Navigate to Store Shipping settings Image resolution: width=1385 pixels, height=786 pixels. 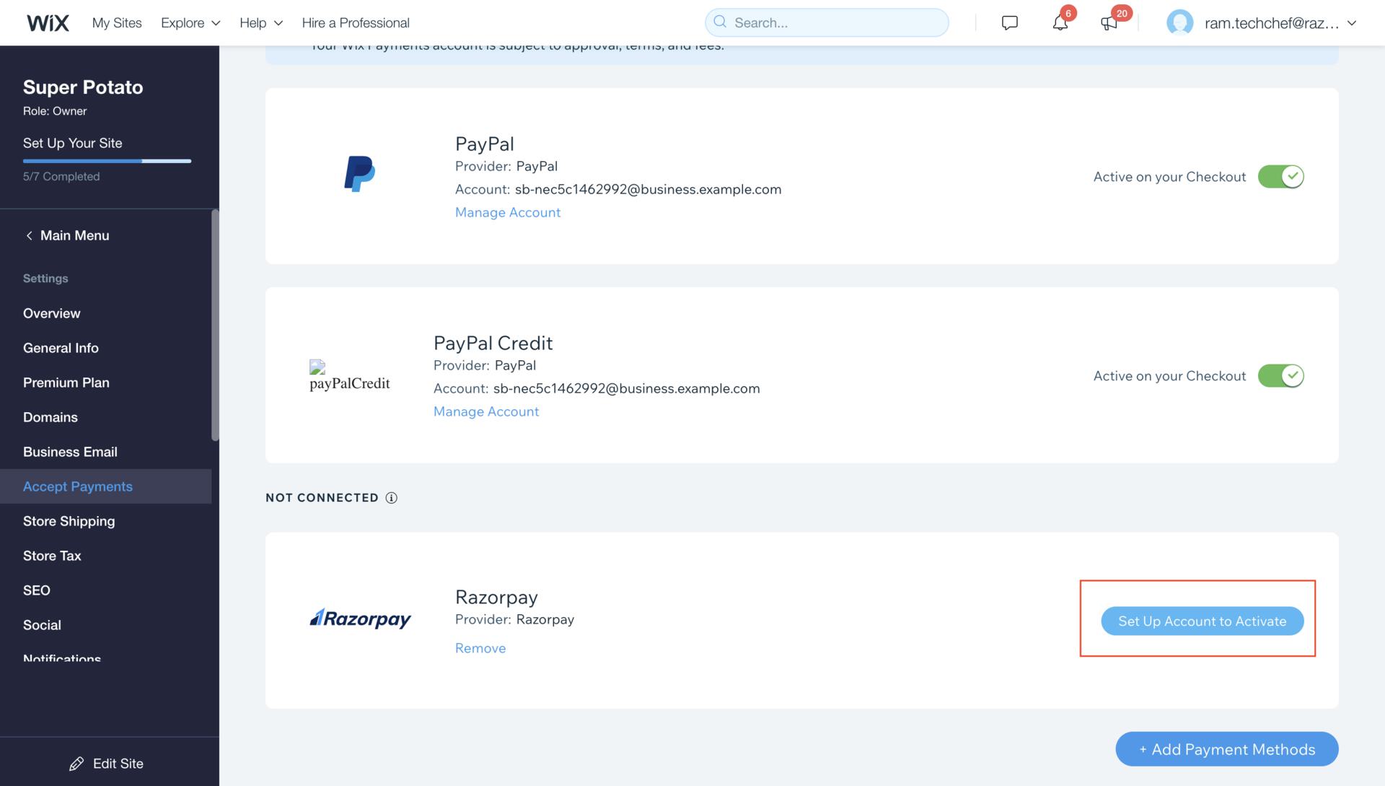click(69, 520)
